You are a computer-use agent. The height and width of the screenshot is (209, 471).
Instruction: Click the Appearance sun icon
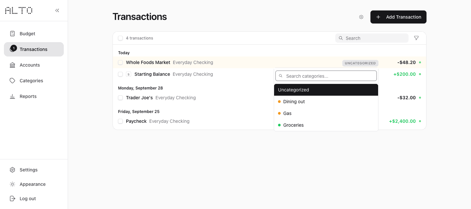pos(12,184)
